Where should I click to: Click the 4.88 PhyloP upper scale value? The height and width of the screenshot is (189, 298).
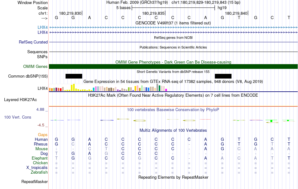coord(40,110)
